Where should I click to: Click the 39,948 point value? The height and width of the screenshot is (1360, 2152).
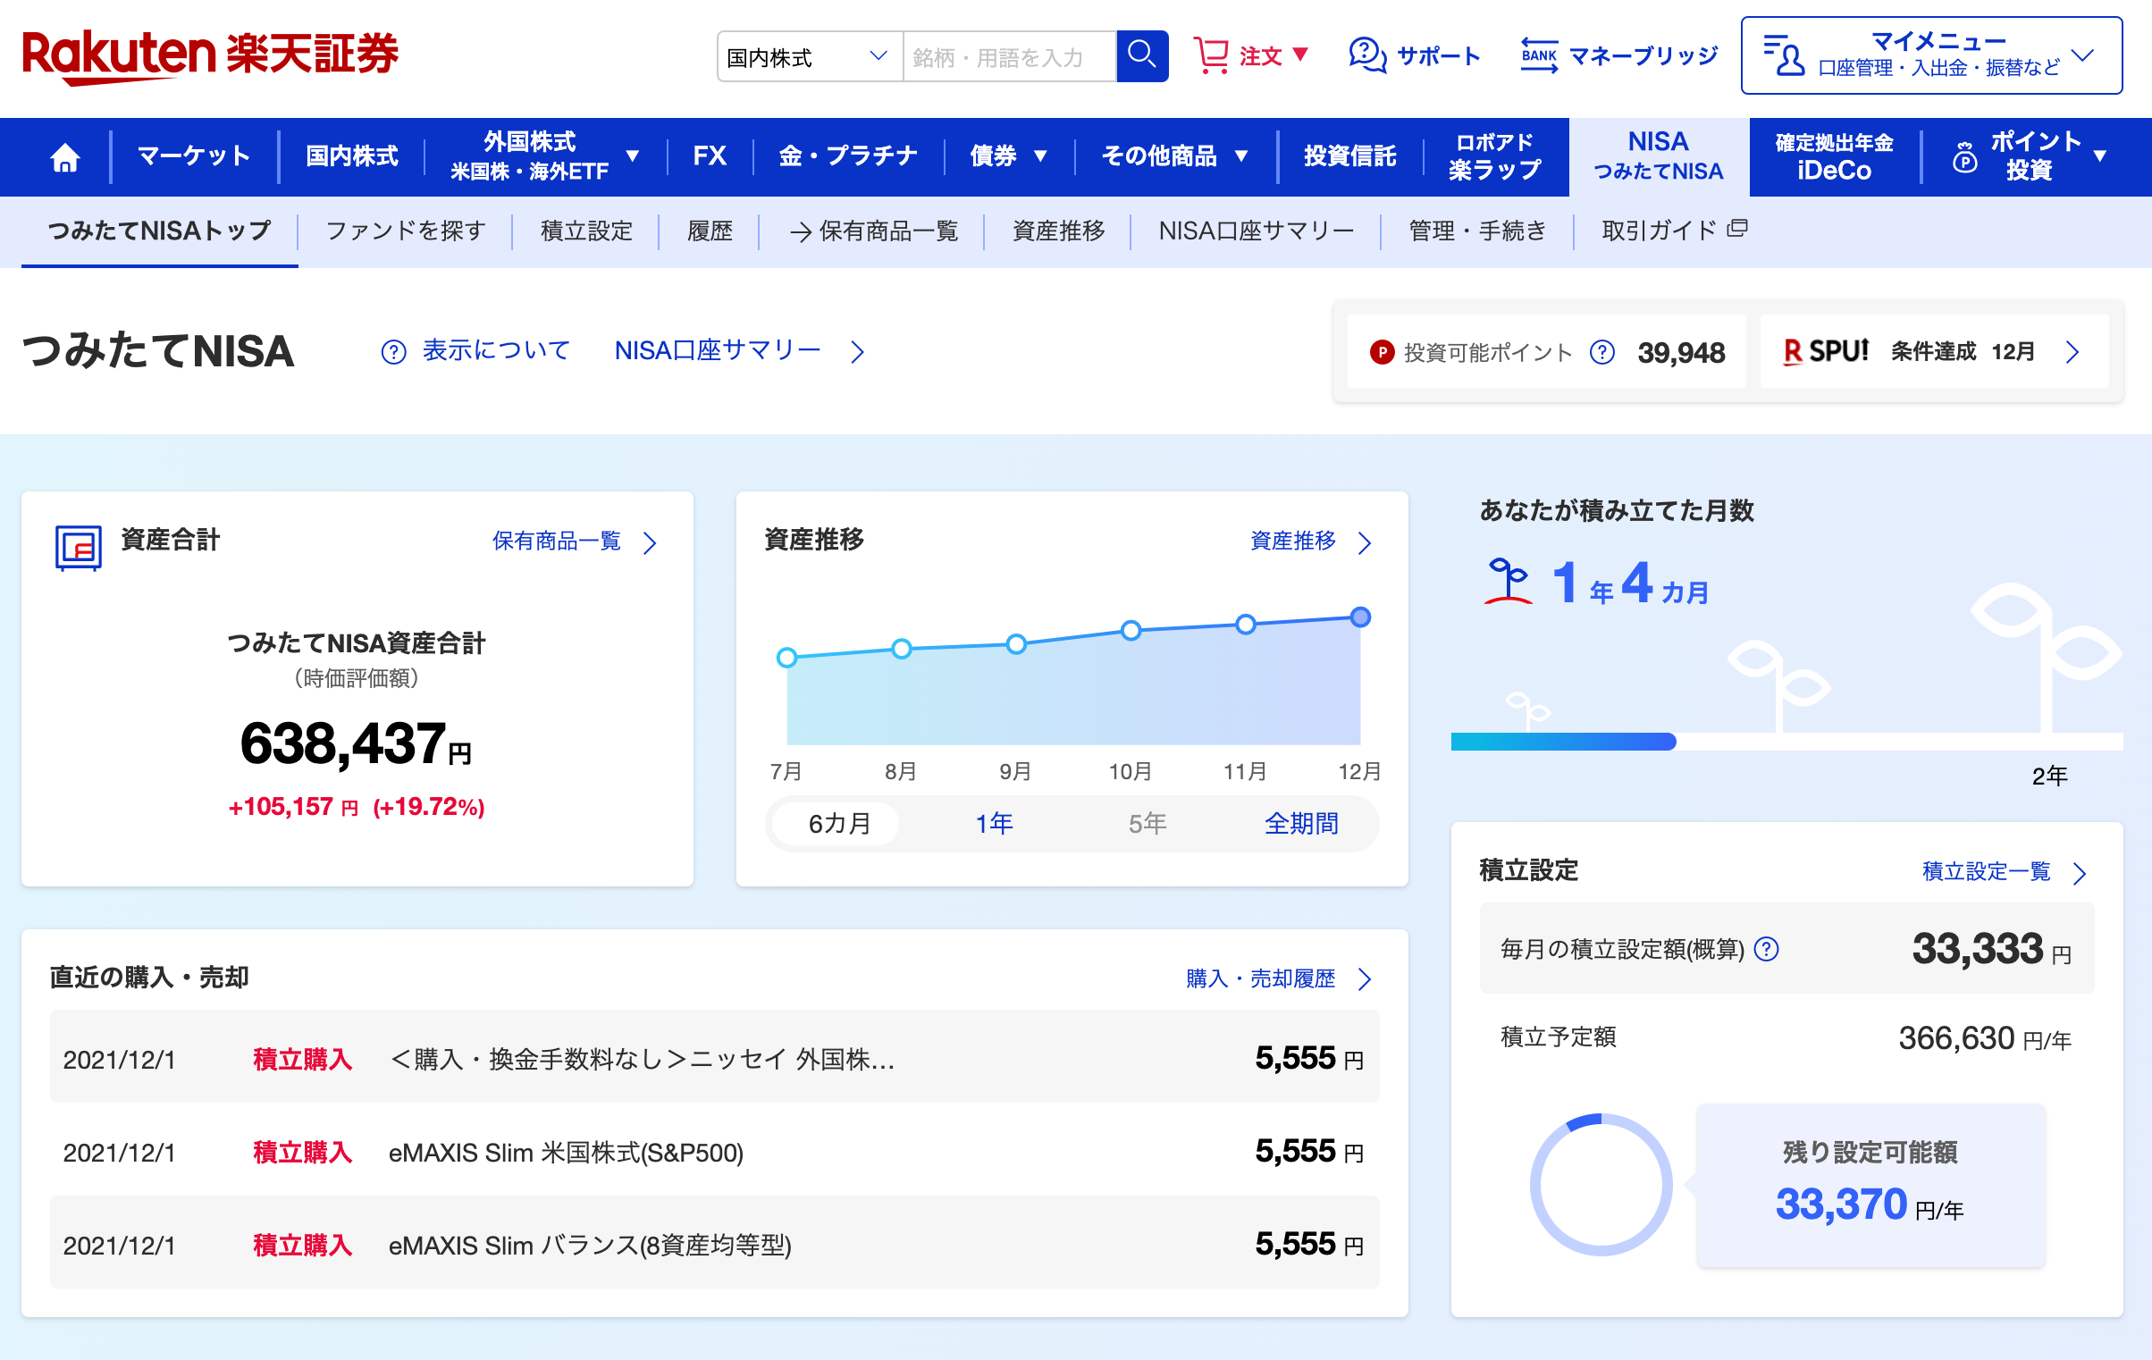coord(1681,353)
